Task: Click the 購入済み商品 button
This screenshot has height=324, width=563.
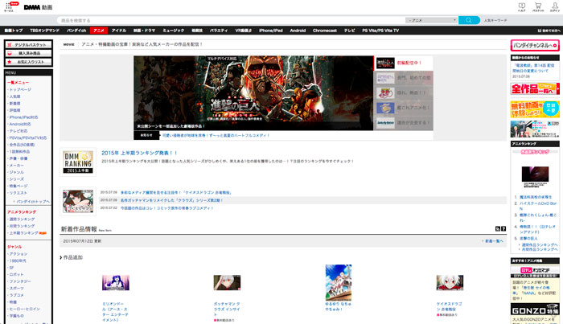Action: pos(29,53)
